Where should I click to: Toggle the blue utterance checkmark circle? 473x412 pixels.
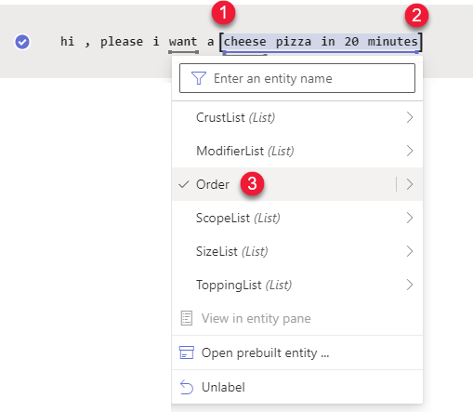click(22, 42)
